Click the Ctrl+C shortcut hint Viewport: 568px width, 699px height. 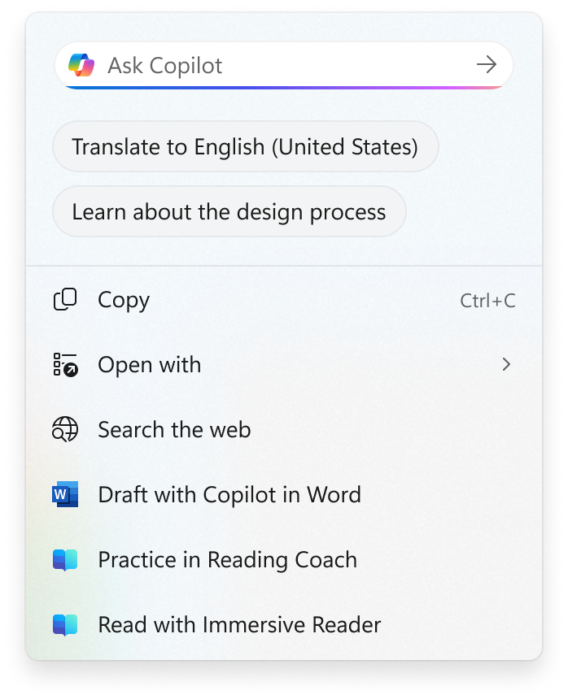[x=487, y=301]
